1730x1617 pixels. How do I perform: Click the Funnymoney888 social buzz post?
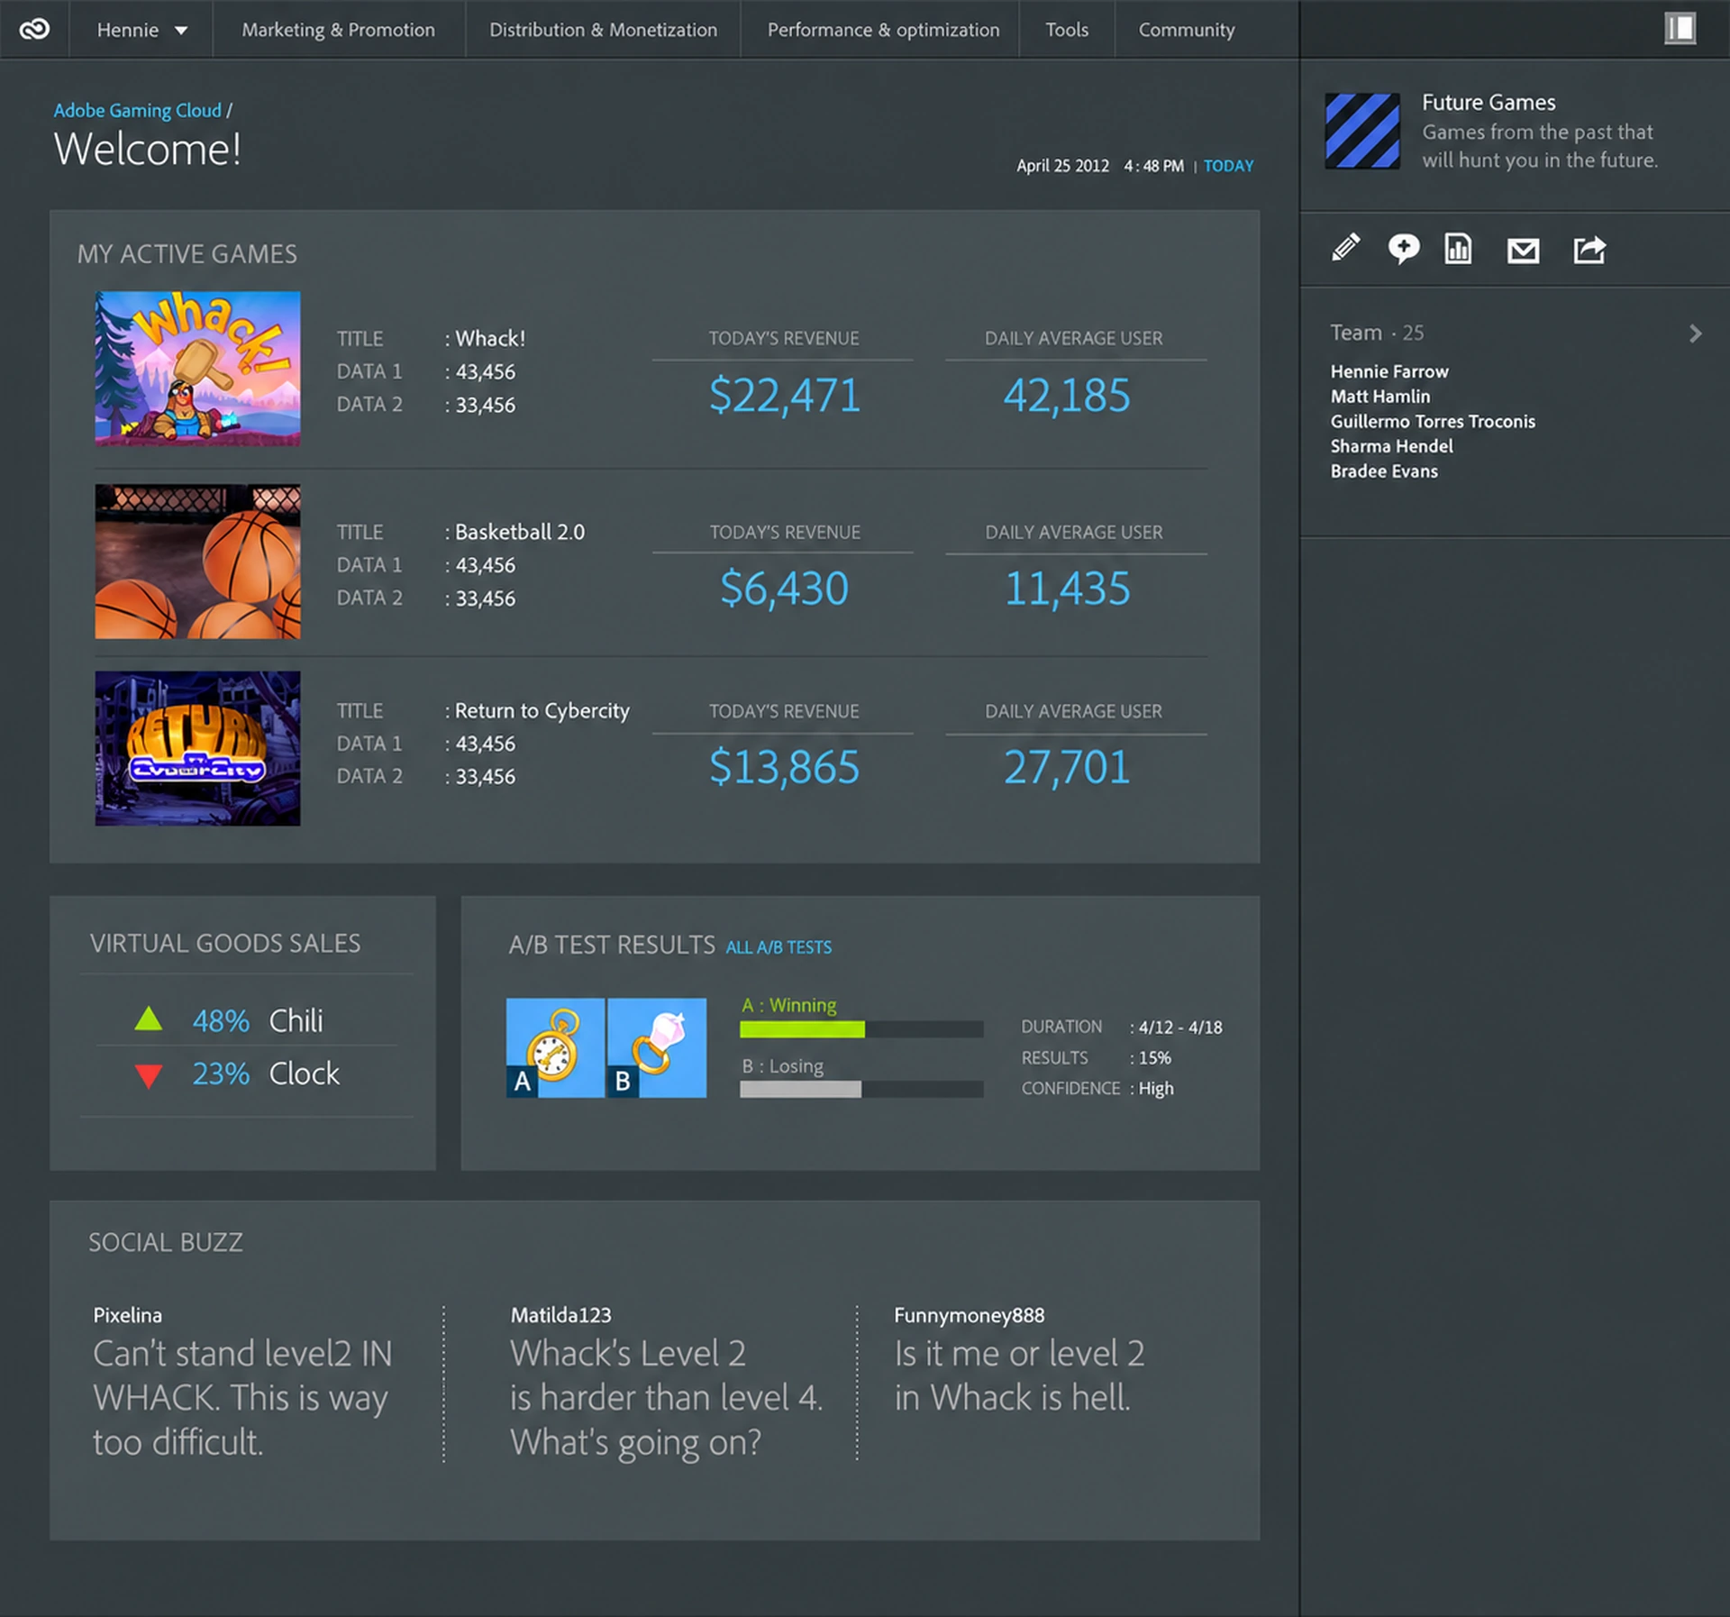tap(1019, 1359)
